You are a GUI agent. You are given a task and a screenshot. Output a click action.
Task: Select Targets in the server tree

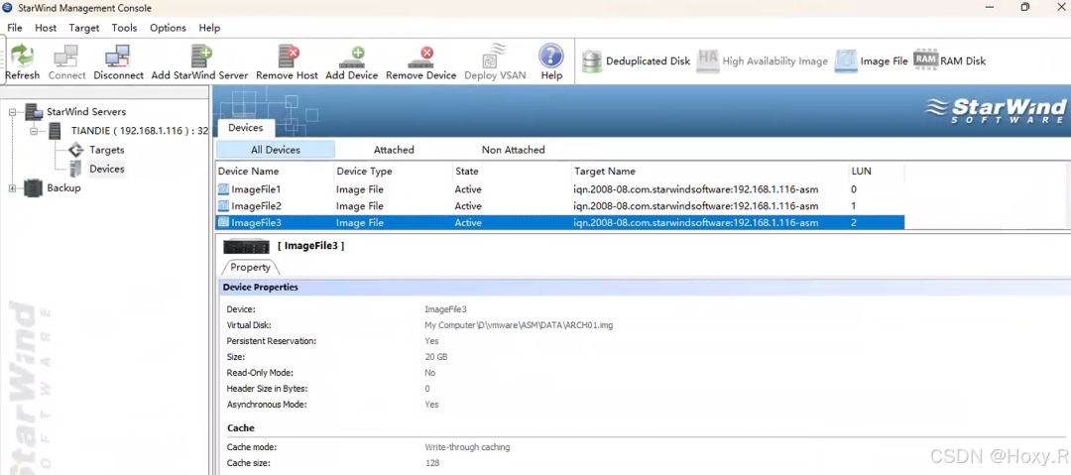point(106,150)
